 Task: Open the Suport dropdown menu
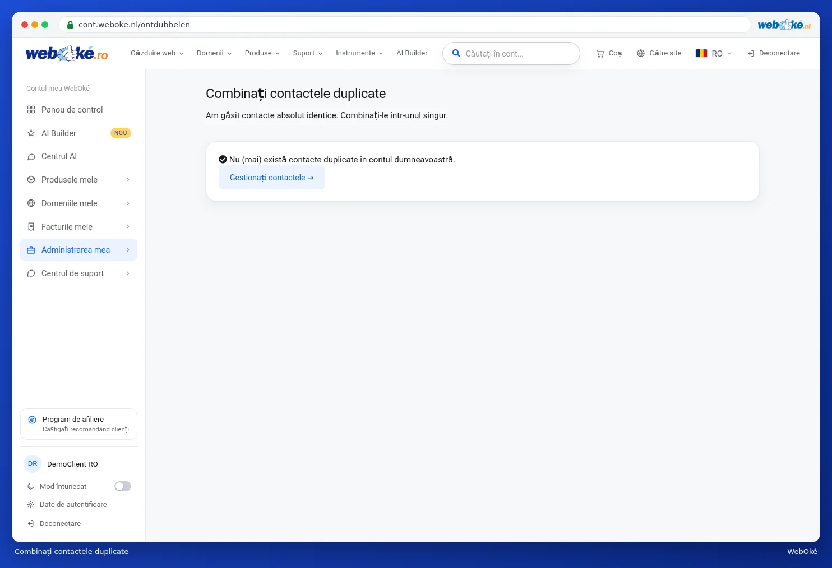click(308, 53)
